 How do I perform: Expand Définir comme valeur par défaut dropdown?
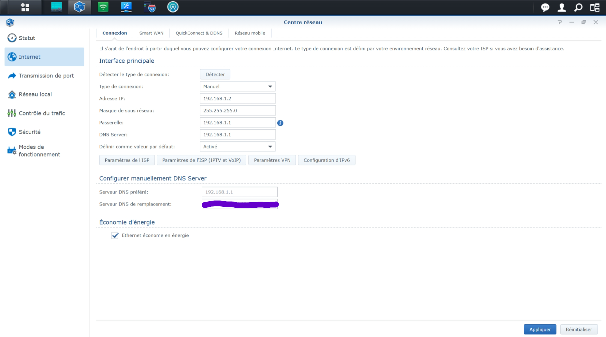point(238,147)
